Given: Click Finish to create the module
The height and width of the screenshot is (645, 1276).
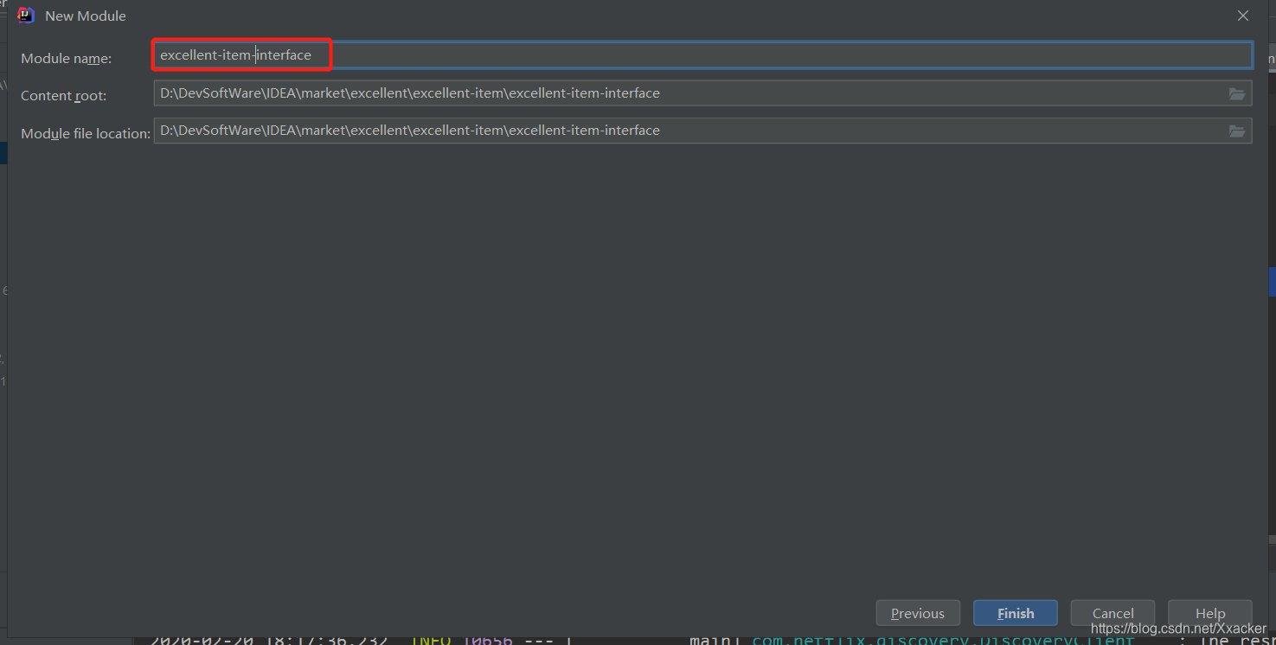Looking at the screenshot, I should 1016,613.
